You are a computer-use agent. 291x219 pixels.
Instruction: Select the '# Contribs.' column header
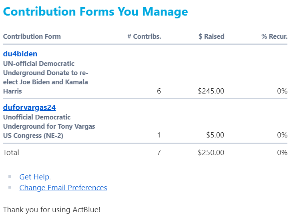144,36
